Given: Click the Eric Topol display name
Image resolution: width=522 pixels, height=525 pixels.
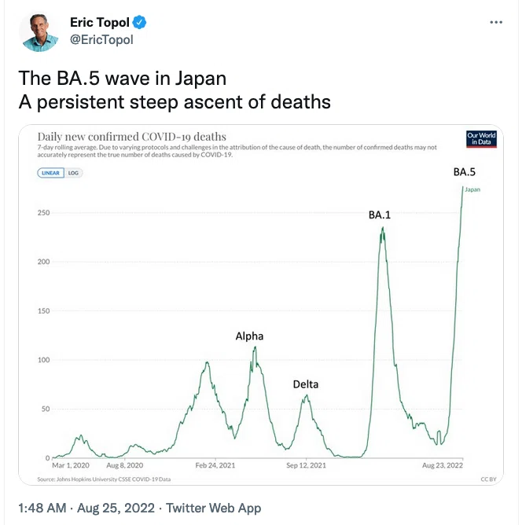Looking at the screenshot, I should point(99,23).
